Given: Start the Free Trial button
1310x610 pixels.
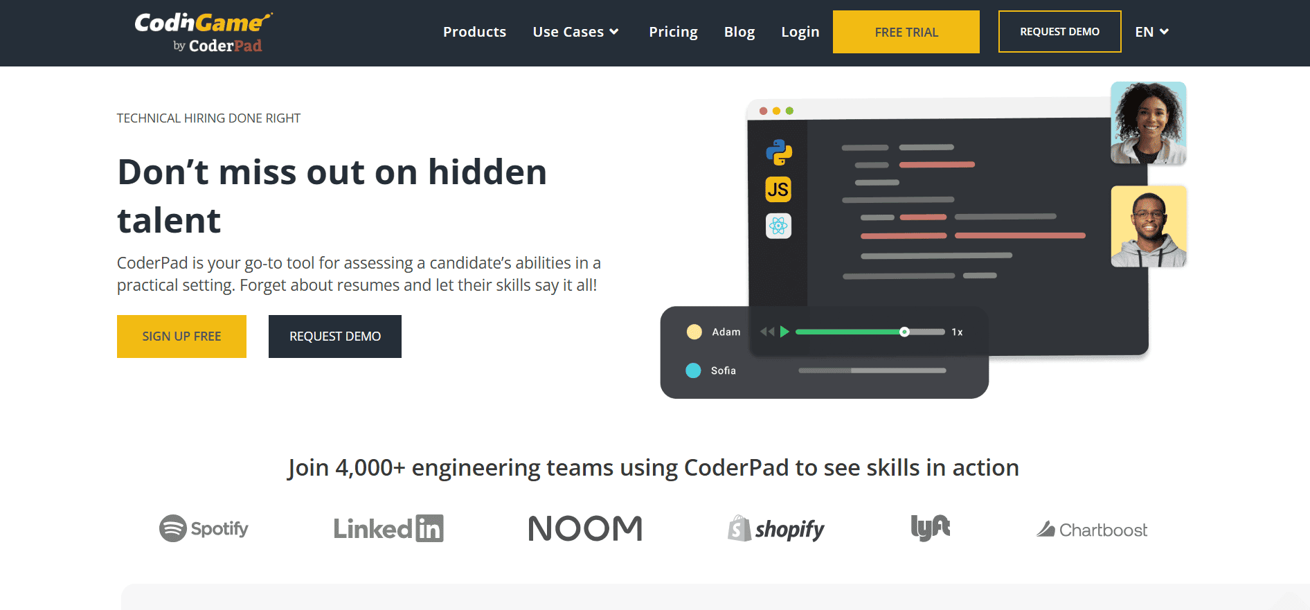Looking at the screenshot, I should pyautogui.click(x=906, y=32).
